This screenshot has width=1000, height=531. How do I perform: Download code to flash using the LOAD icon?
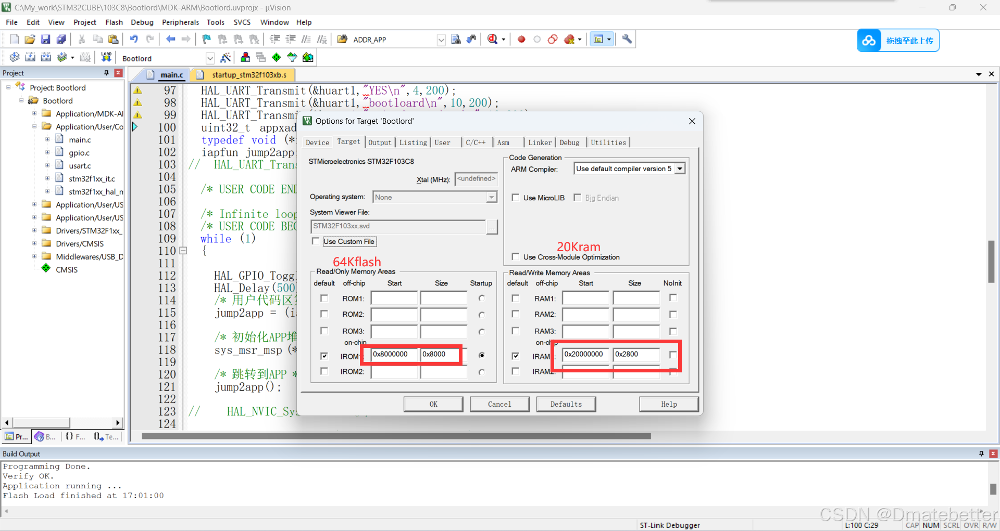[106, 57]
